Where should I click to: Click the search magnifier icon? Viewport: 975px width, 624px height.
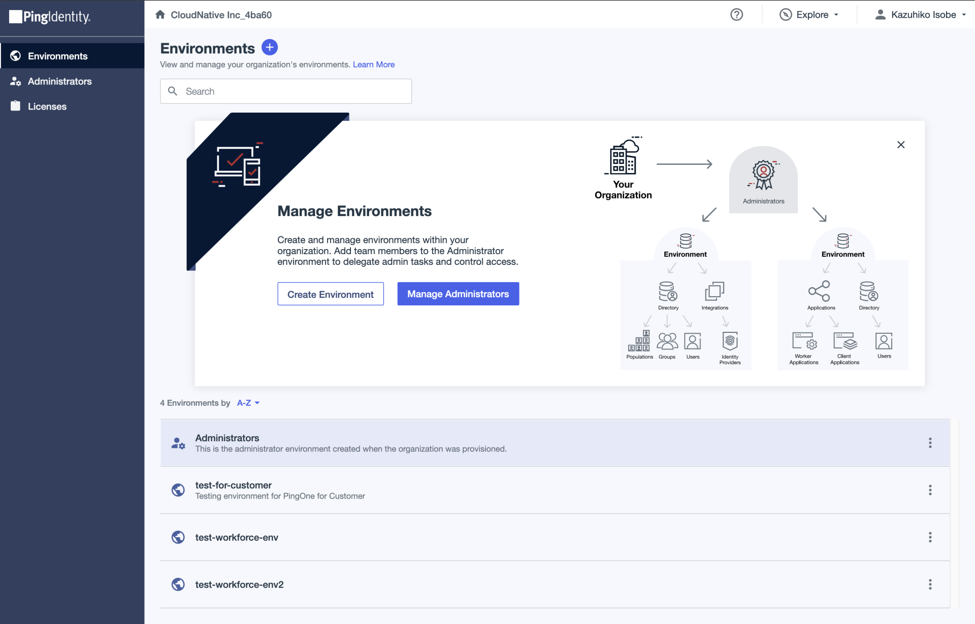point(173,91)
